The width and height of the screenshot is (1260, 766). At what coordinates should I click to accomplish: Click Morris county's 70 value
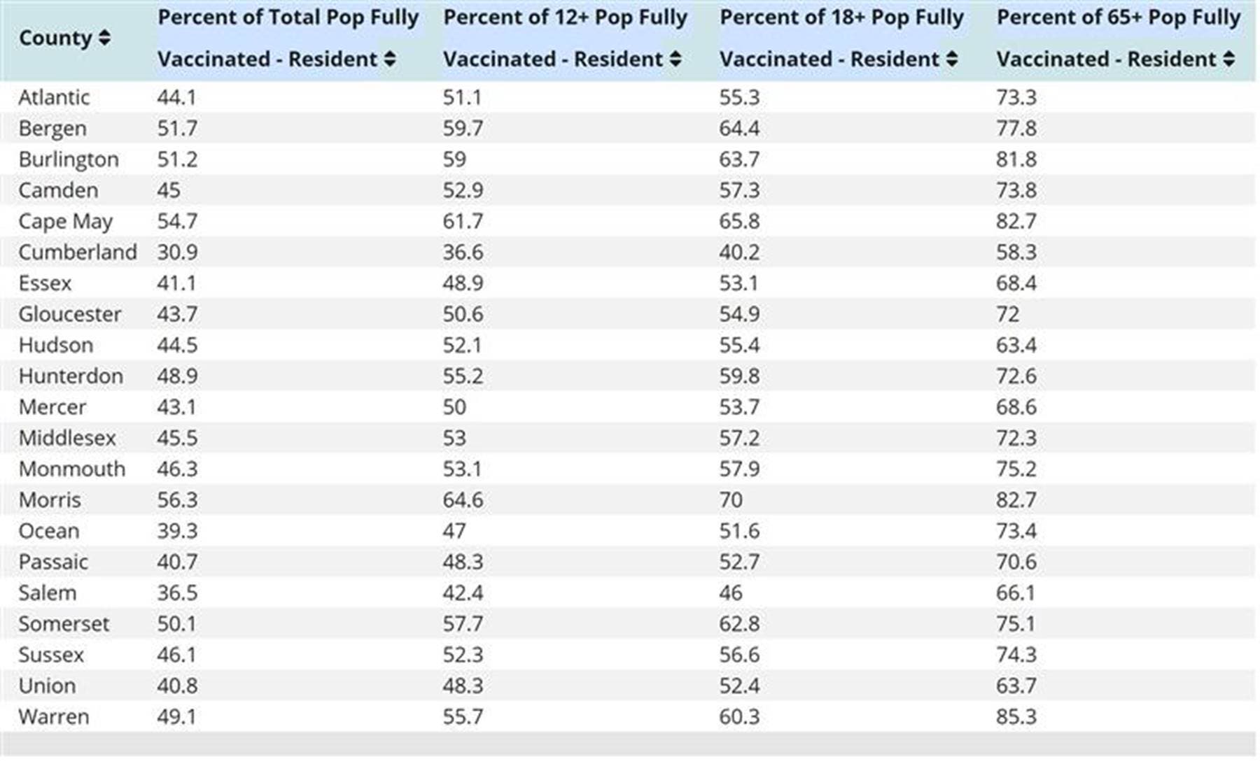click(731, 500)
